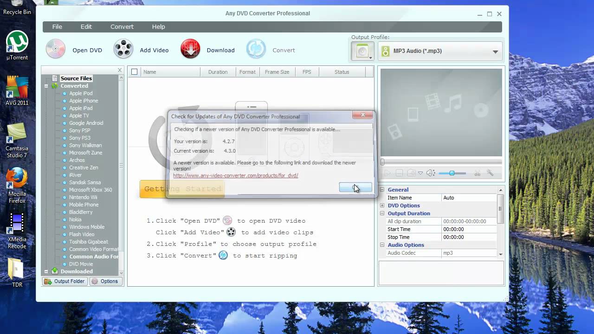Click the Status column header
594x334 pixels.
click(342, 72)
